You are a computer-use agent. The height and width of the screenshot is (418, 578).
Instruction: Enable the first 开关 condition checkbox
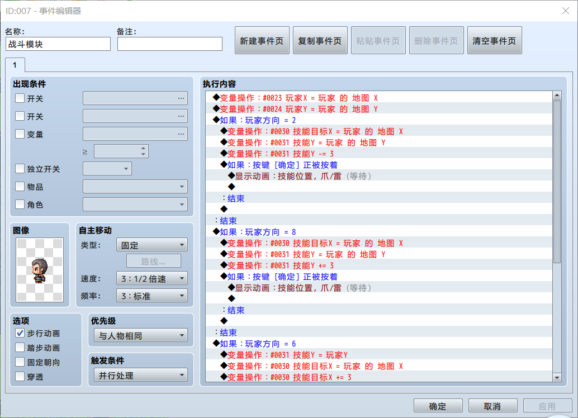tap(20, 98)
